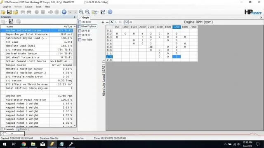Click the cell showing value 38

[x=151, y=47]
